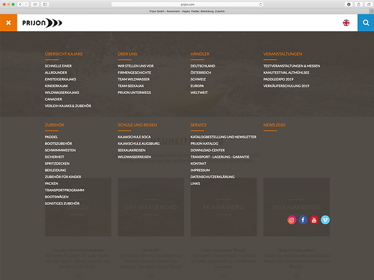Click the Prijon logo
The height and width of the screenshot is (280, 374).
click(42, 23)
